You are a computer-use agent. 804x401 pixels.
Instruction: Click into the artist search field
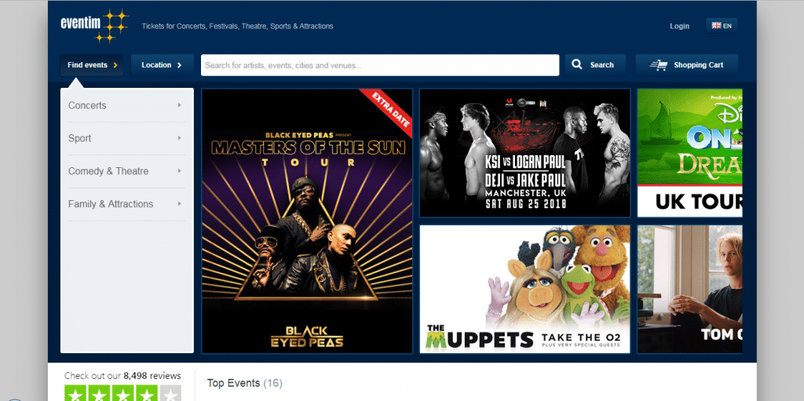click(380, 65)
